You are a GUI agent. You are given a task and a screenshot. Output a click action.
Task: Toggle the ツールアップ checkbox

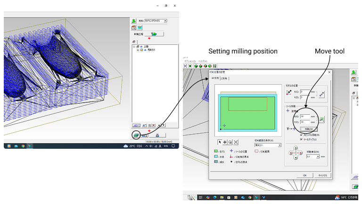[301, 139]
